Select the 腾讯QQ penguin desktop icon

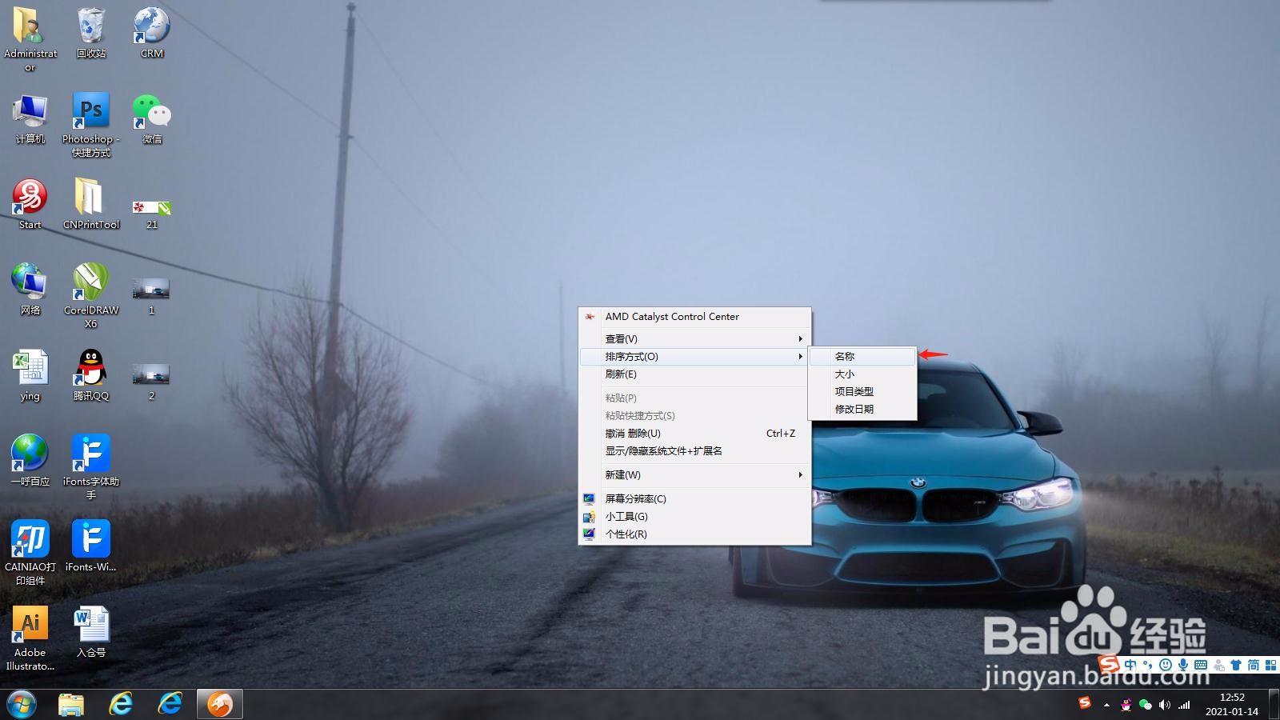91,368
